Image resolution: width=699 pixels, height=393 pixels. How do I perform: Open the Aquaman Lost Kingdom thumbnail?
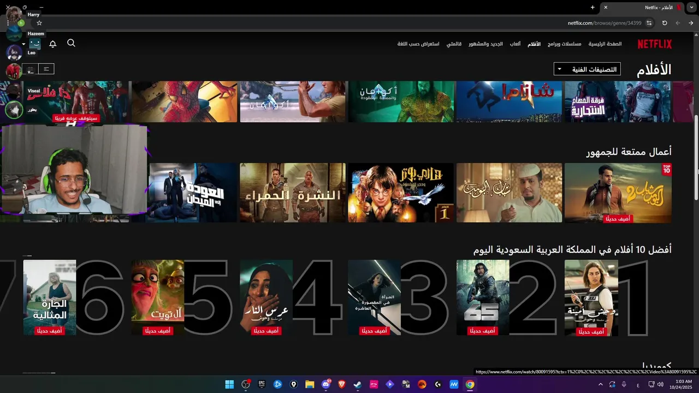tap(401, 102)
